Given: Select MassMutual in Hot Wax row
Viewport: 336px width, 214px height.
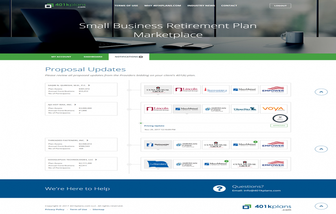Looking at the screenshot, I should point(187,109).
